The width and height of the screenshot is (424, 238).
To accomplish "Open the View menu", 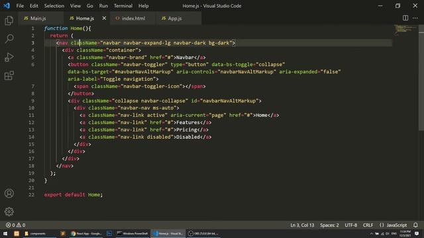I will [76, 6].
